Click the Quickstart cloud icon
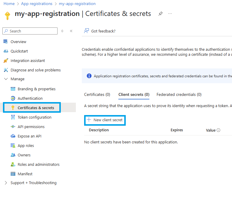This screenshot has height=208, width=232. click(x=6, y=51)
